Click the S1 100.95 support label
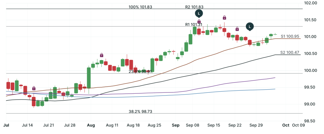This screenshot has height=134, width=324. (x=290, y=36)
